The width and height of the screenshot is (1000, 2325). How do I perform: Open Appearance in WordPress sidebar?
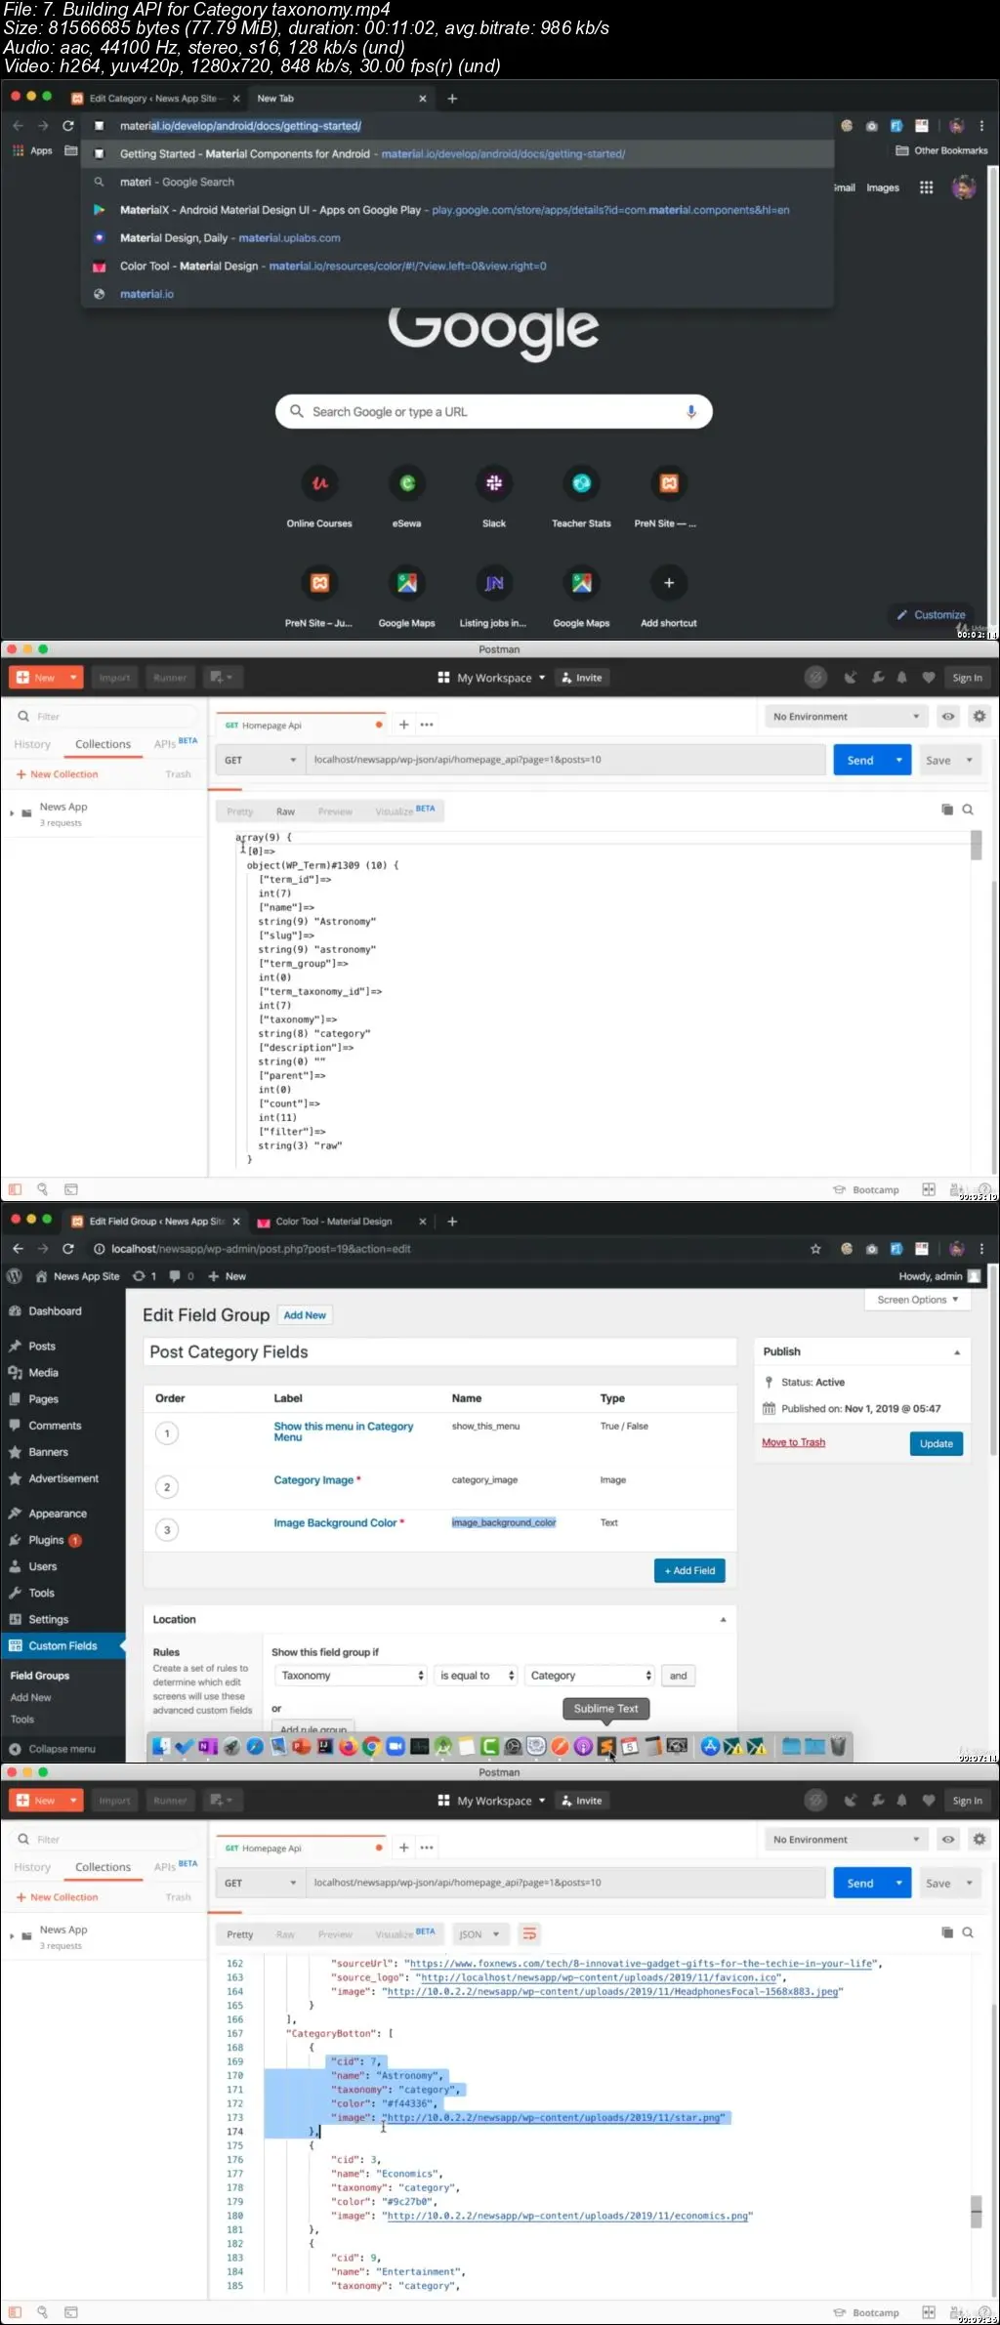tap(58, 1514)
